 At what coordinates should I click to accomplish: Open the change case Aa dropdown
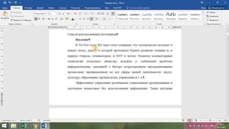69,14
